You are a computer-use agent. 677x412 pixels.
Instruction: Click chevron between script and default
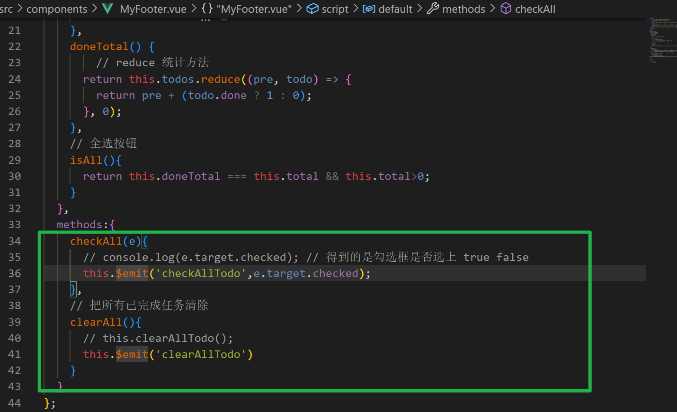pos(356,9)
